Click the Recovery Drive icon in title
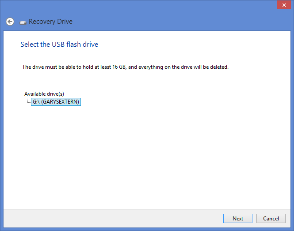Screen dimensions: 294x231 click(x=23, y=22)
